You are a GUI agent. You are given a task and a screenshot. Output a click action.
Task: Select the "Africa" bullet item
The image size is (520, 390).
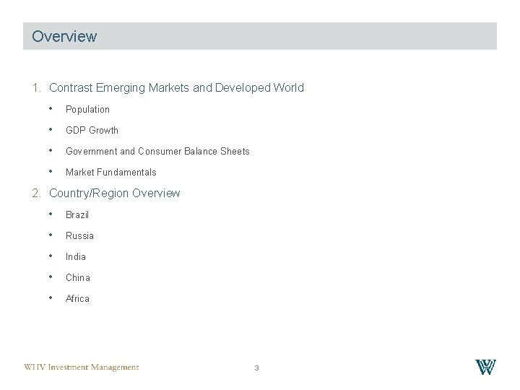77,299
